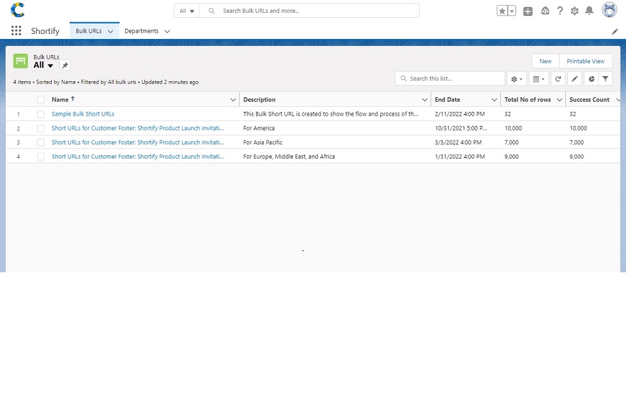626x418 pixels.
Task: Switch to the Departments tab
Action: [141, 31]
